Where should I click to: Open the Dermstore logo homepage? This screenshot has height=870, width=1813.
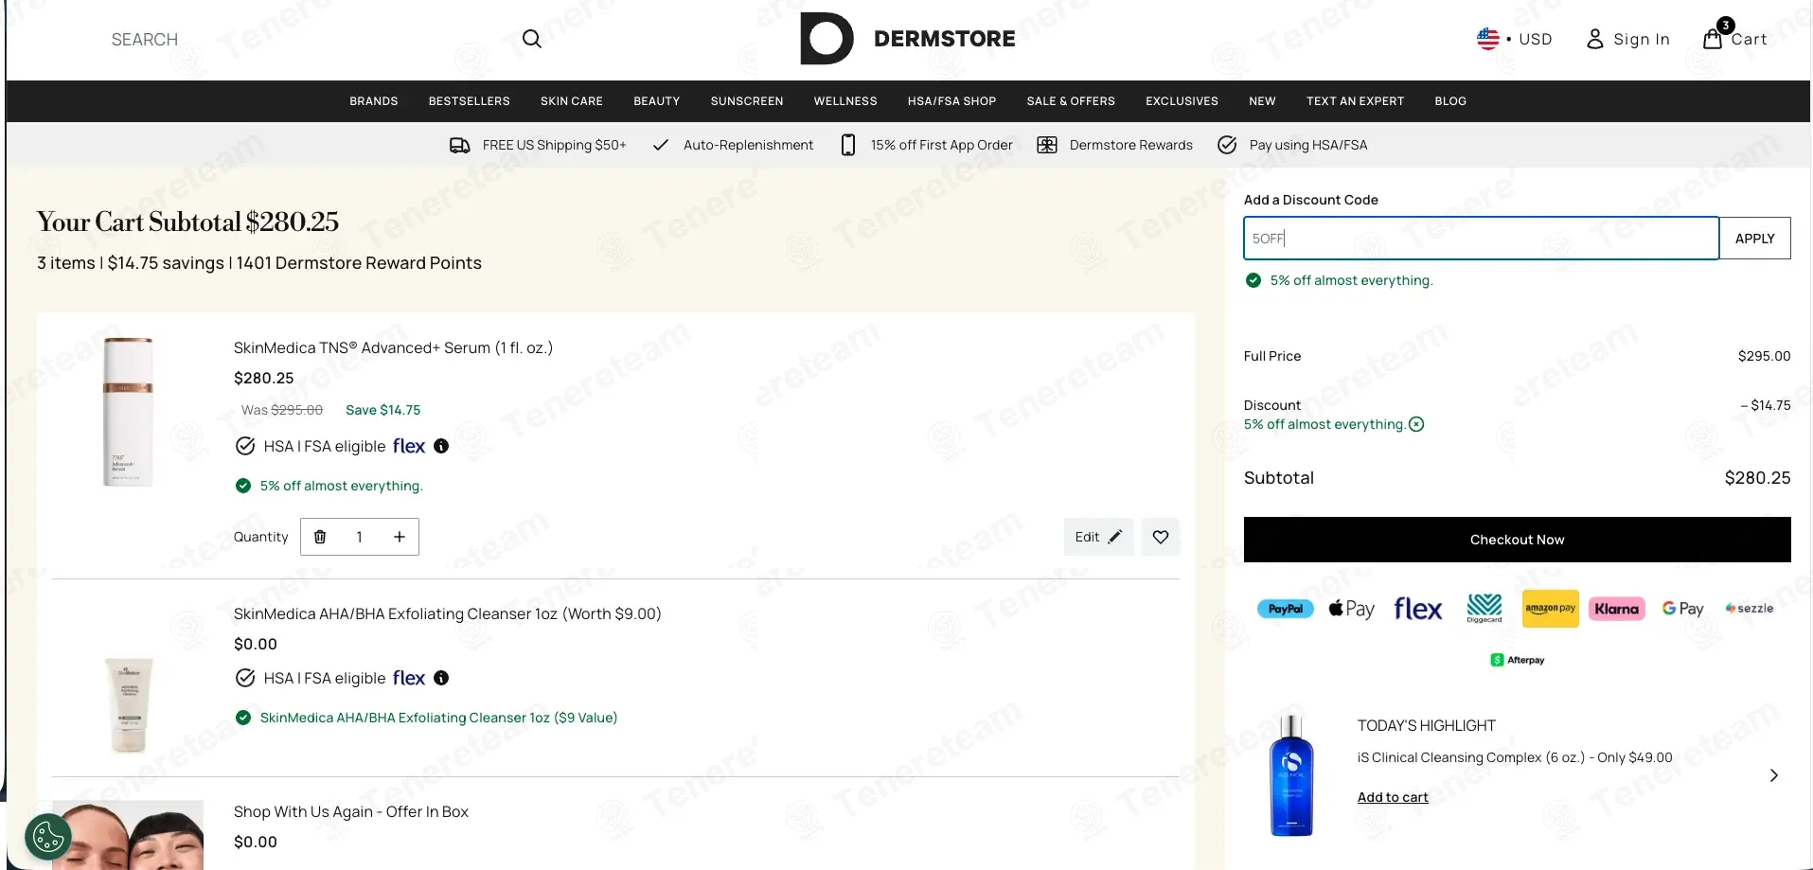pyautogui.click(x=907, y=39)
